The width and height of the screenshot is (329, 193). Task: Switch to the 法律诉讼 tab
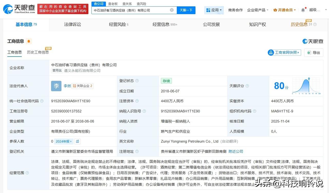72,25
